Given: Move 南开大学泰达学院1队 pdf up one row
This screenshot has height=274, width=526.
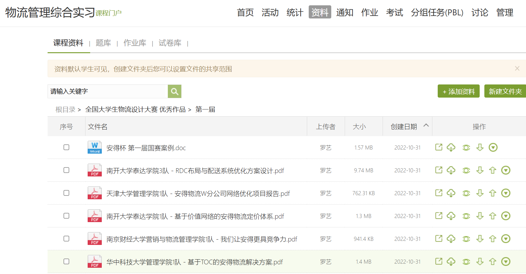Looking at the screenshot, I should 492,216.
